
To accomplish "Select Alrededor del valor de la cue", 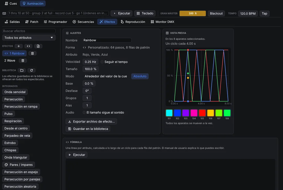I will [x=106, y=76].
